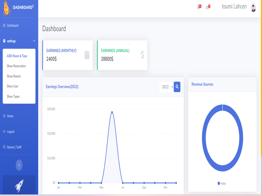Open Show Reservation menu entry
Screen dimensions: 262x196
tap(16, 66)
